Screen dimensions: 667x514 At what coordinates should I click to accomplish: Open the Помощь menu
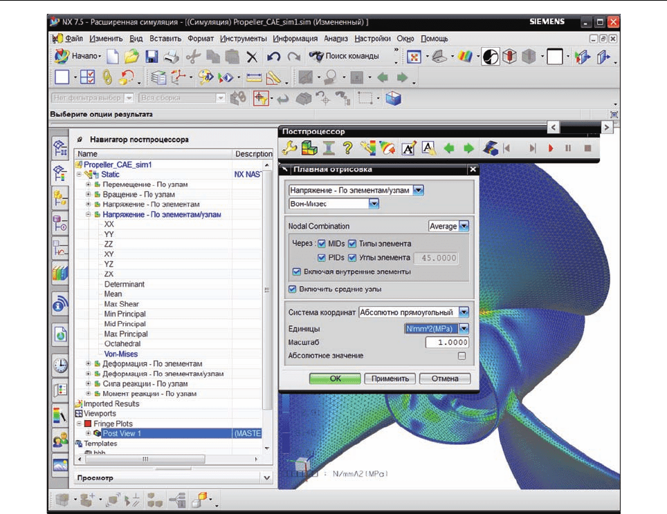(x=435, y=39)
